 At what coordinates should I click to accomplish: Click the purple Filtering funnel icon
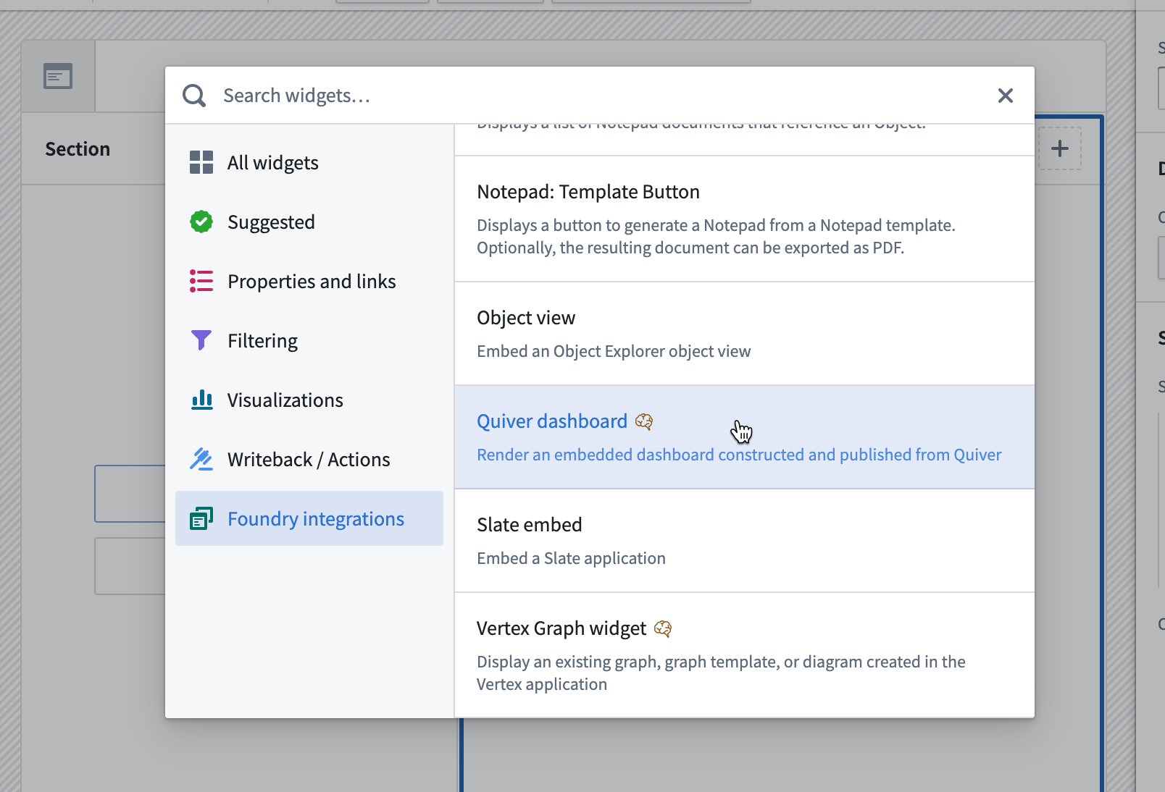[201, 340]
